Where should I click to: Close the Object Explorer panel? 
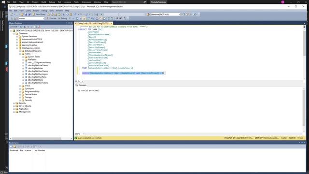point(71,23)
